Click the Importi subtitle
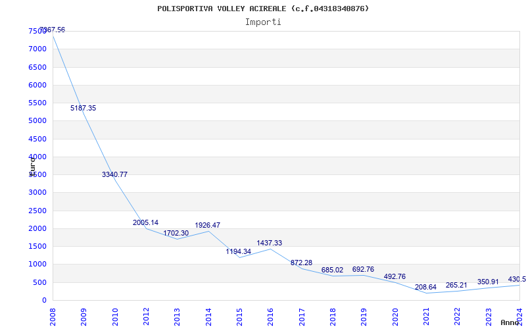 click(x=263, y=22)
